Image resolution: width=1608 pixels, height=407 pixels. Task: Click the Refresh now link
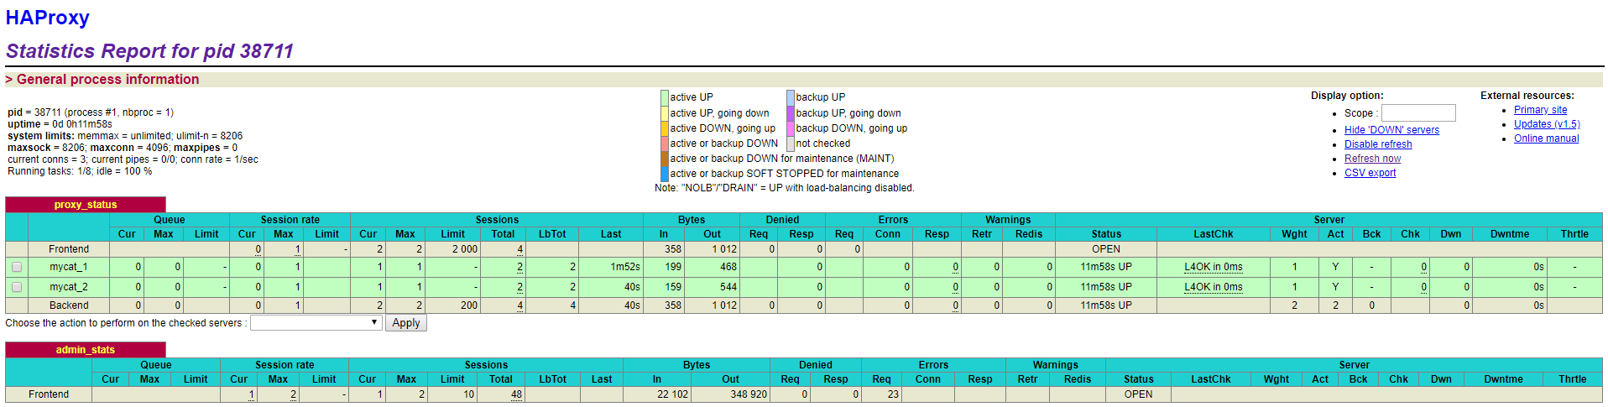pos(1372,159)
